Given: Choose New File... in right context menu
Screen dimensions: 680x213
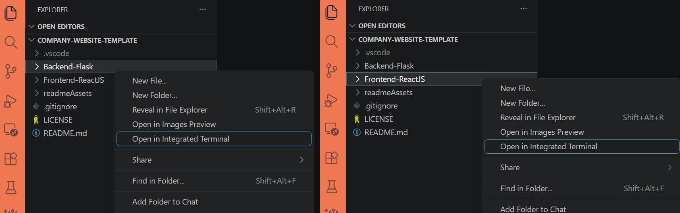Looking at the screenshot, I should (582, 88).
